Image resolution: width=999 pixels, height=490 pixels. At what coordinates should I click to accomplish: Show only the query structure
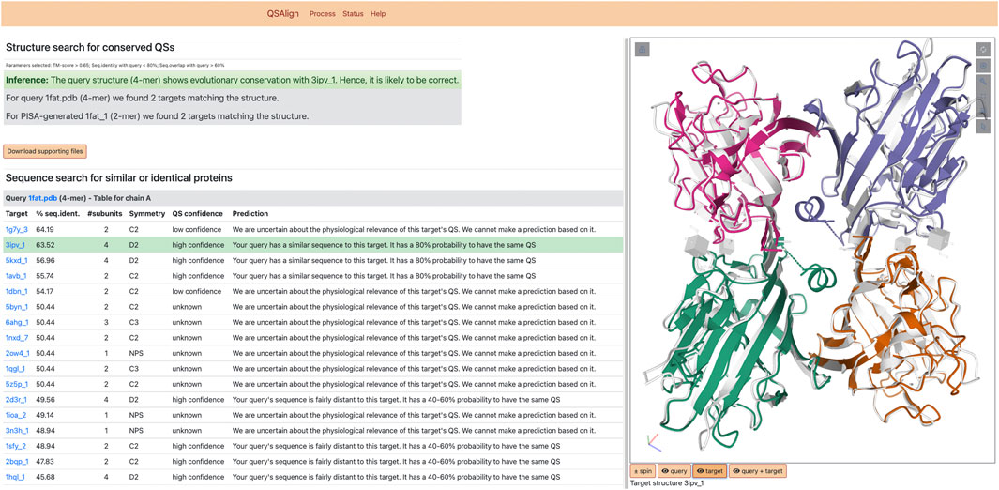674,471
